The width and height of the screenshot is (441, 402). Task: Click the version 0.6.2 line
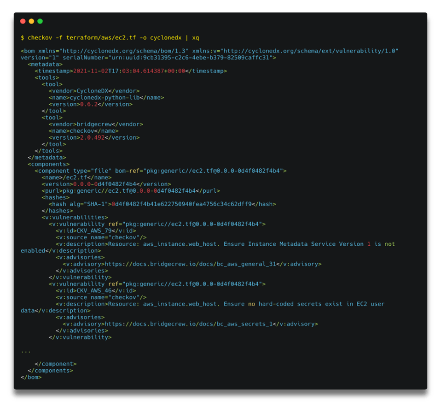click(x=91, y=104)
